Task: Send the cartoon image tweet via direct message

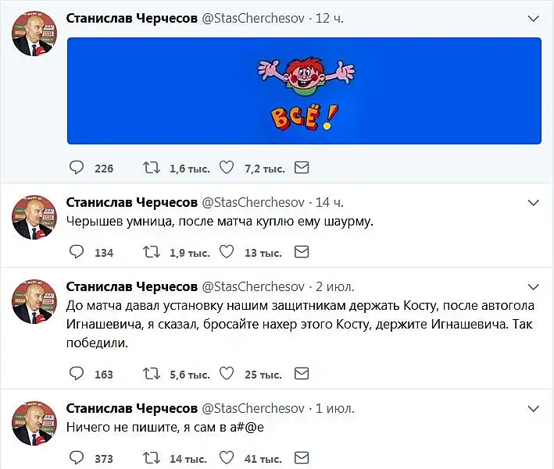Action: tap(302, 168)
